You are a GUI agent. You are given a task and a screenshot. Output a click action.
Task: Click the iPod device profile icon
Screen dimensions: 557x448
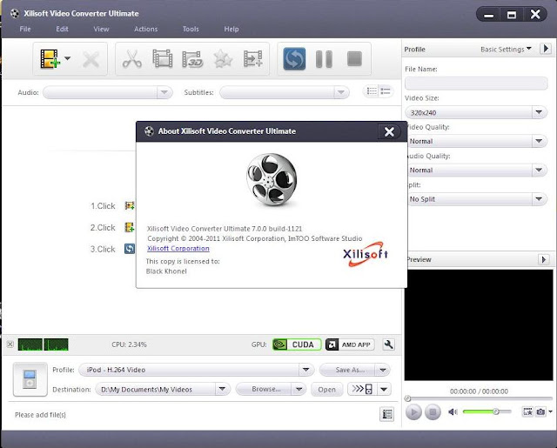(x=30, y=379)
